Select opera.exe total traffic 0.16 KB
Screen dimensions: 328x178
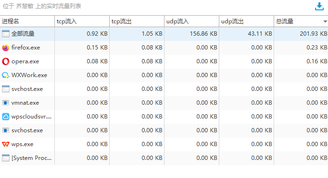317,61
